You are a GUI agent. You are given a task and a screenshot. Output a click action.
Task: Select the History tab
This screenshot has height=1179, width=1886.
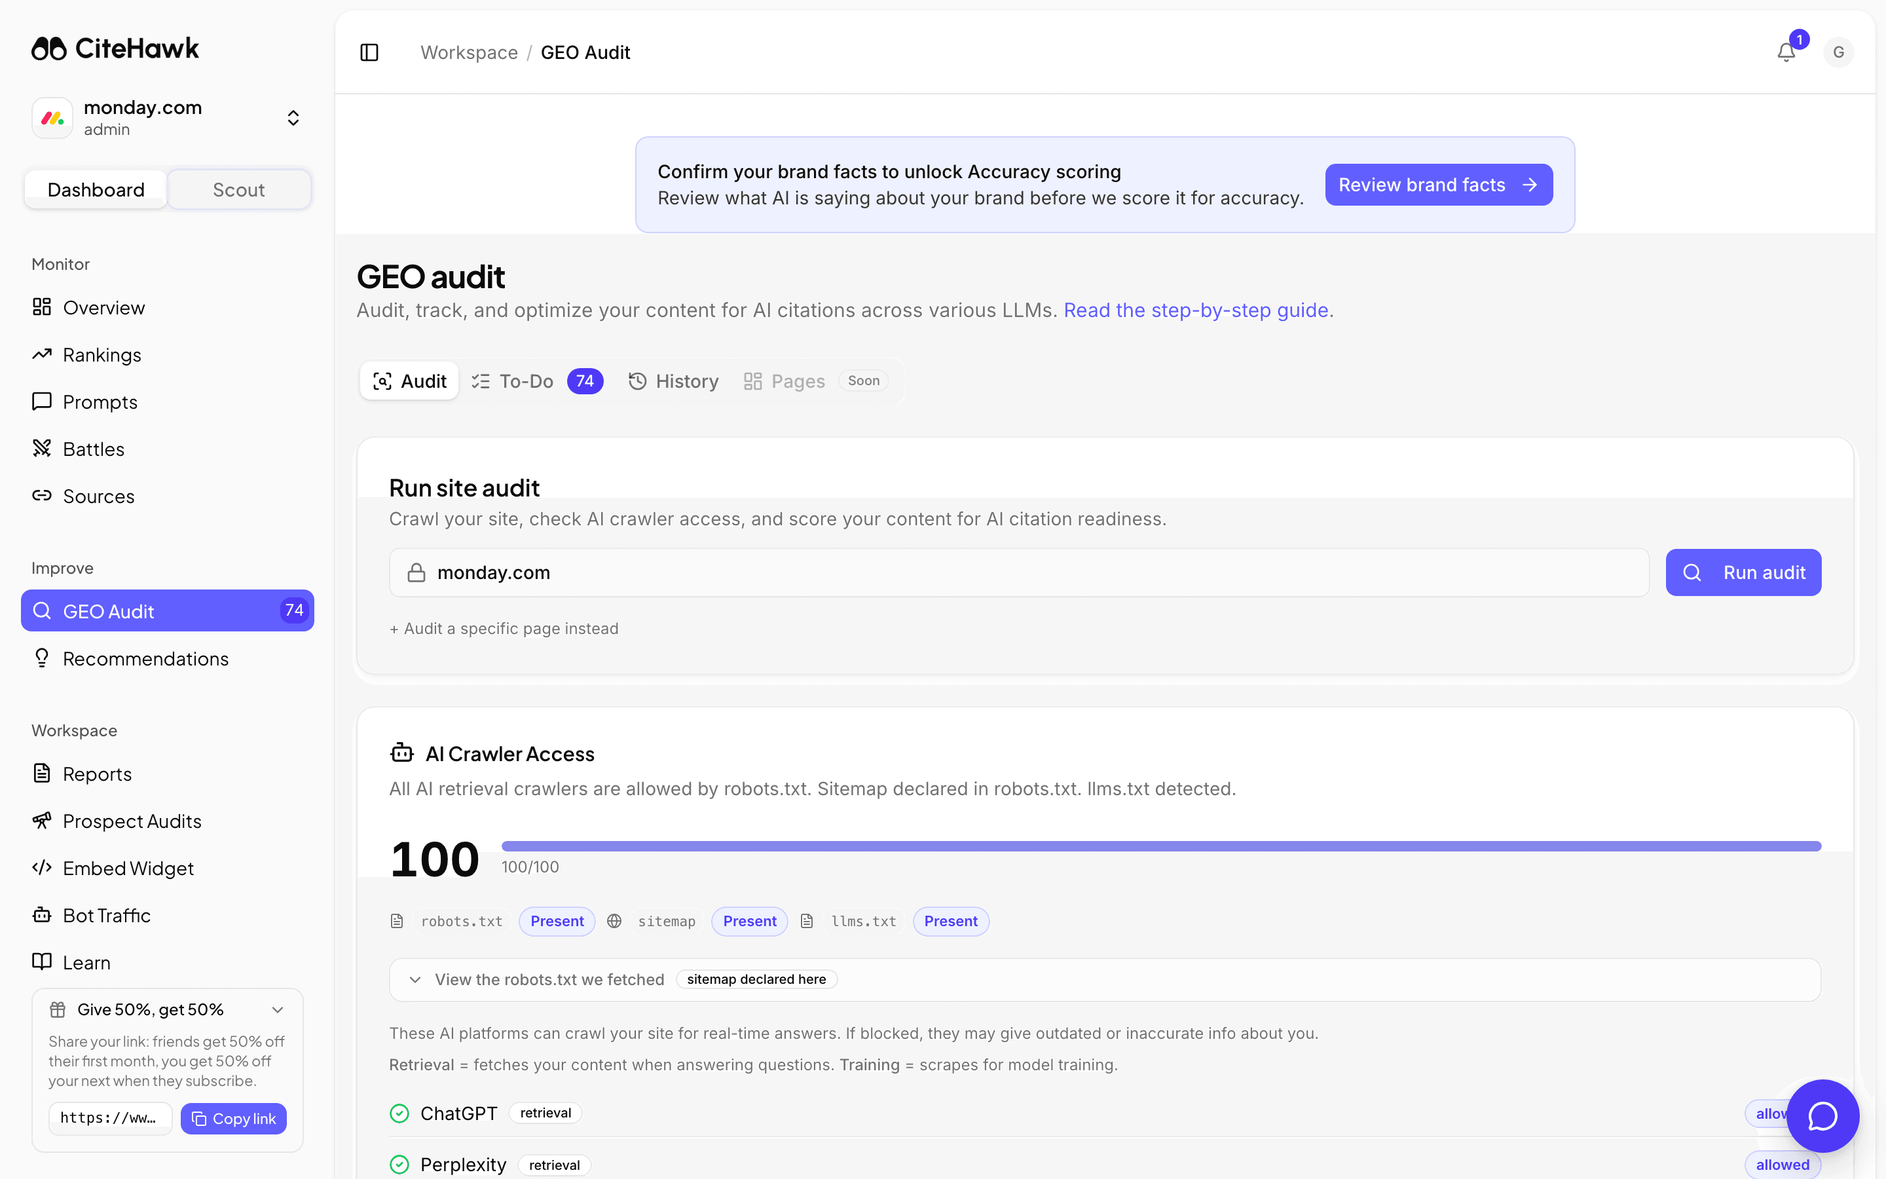point(673,381)
